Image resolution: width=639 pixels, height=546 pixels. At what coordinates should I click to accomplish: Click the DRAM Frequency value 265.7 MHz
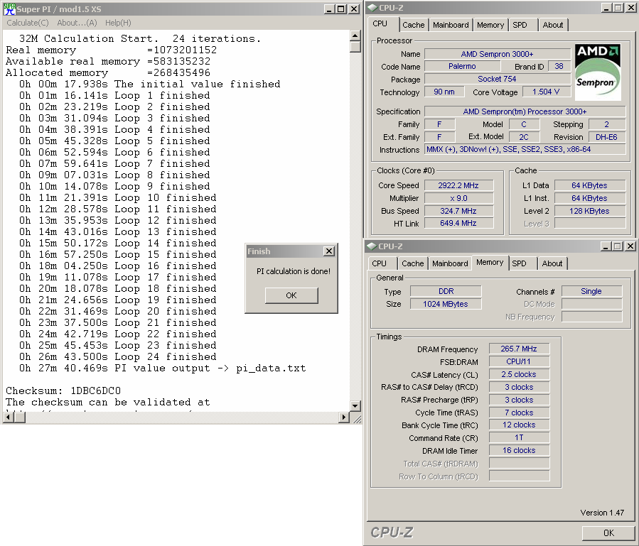[x=519, y=349]
